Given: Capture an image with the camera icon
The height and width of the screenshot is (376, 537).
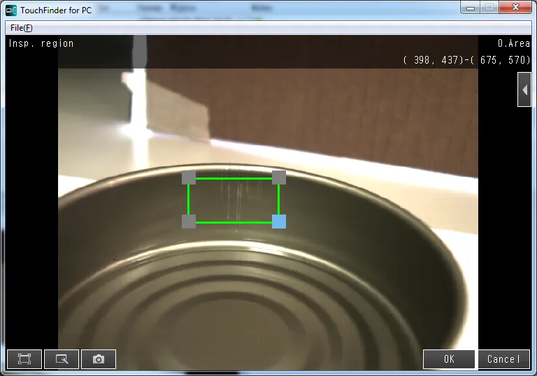Looking at the screenshot, I should click(99, 359).
